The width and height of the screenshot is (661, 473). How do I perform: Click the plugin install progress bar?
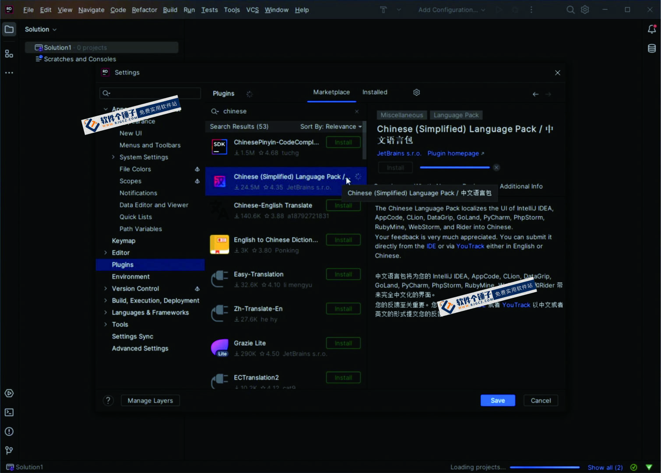coord(454,167)
